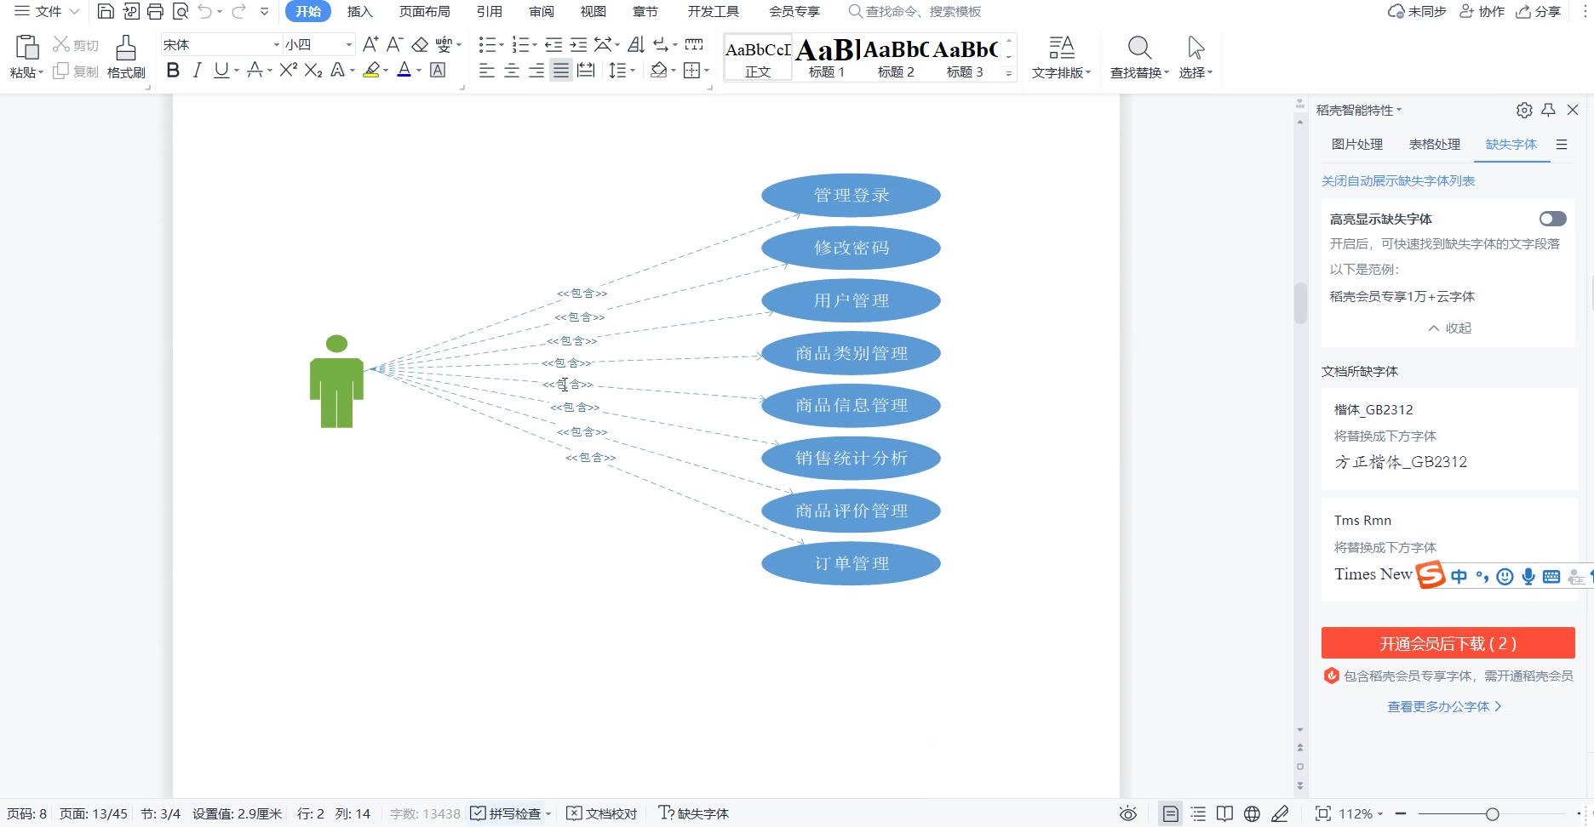Open the font name dropdown (宋体)
The height and width of the screenshot is (827, 1594).
click(x=277, y=44)
